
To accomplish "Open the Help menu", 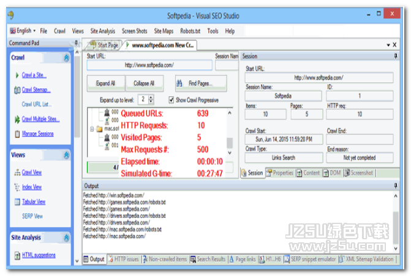I will tap(230, 31).
